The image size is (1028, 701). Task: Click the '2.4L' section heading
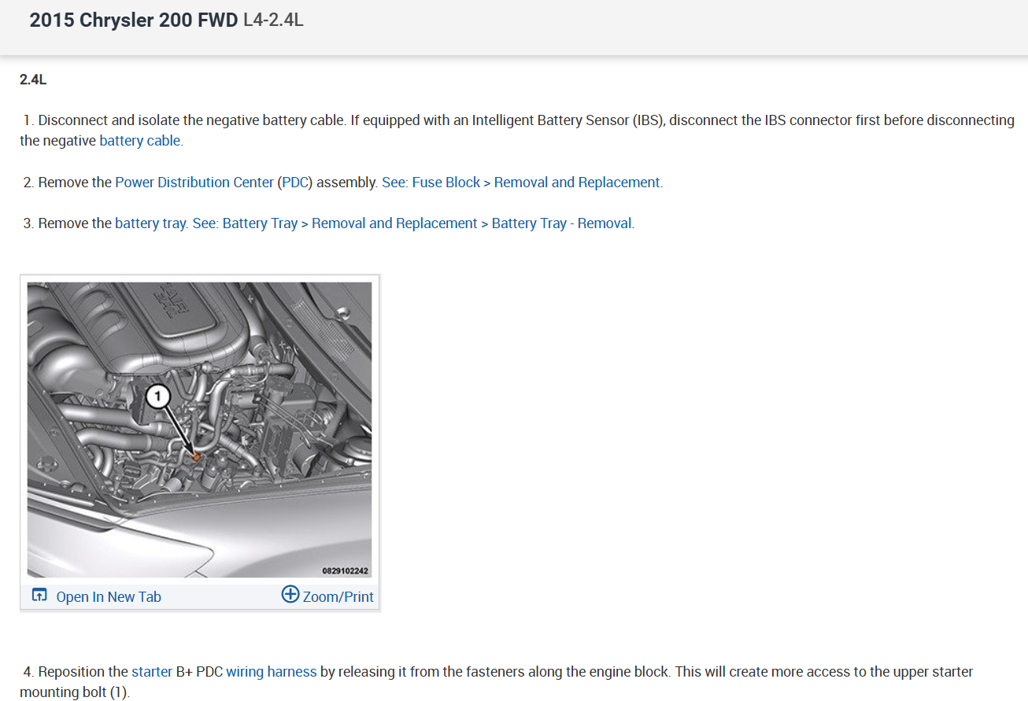[x=33, y=79]
